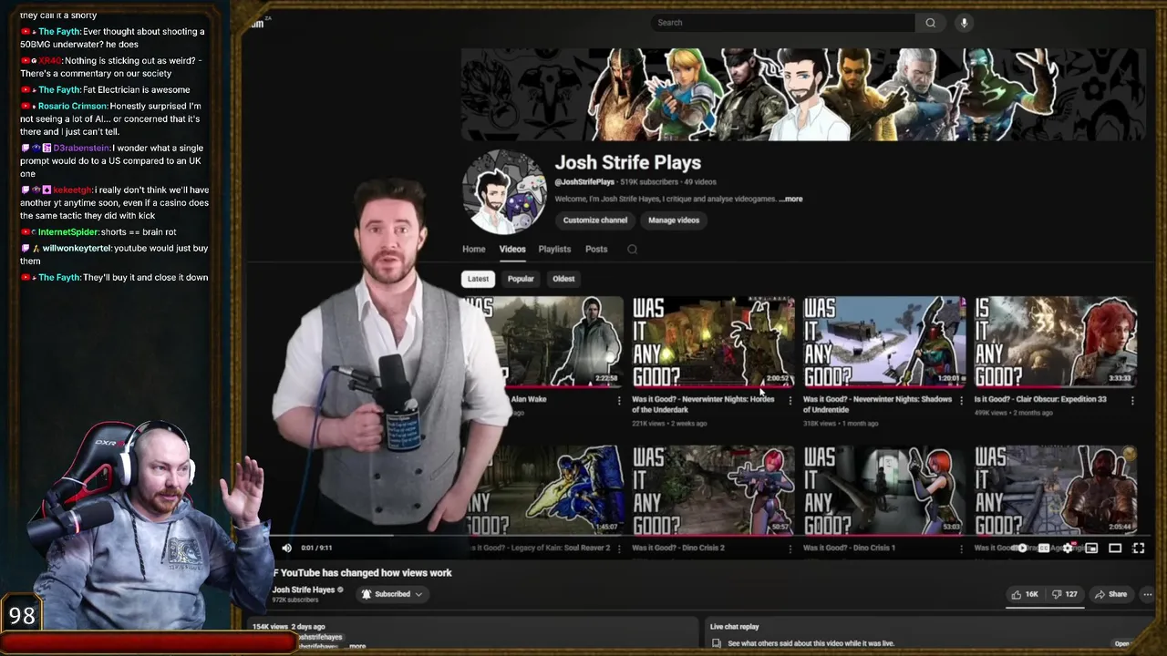Click in the YouTube search field
Screen dimensions: 1167x656
[x=782, y=23]
